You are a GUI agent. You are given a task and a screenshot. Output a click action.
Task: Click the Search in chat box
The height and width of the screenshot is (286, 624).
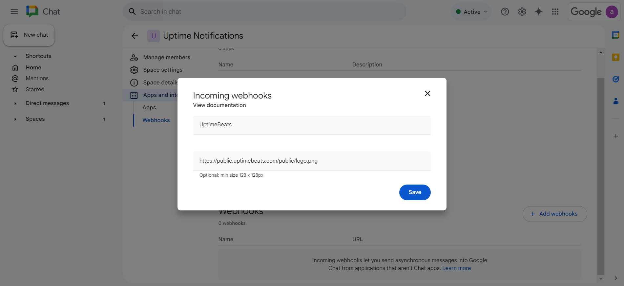[x=265, y=12]
